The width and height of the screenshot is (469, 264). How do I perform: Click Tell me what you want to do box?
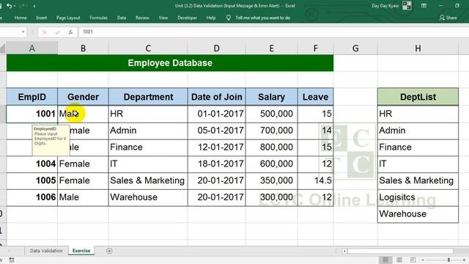click(262, 18)
